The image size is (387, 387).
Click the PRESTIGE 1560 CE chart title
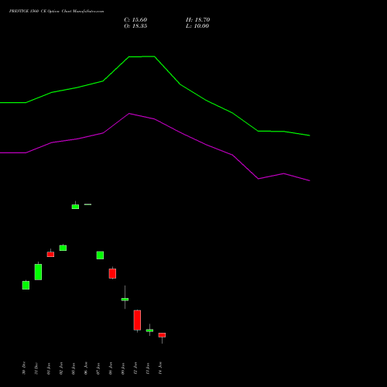(x=57, y=12)
